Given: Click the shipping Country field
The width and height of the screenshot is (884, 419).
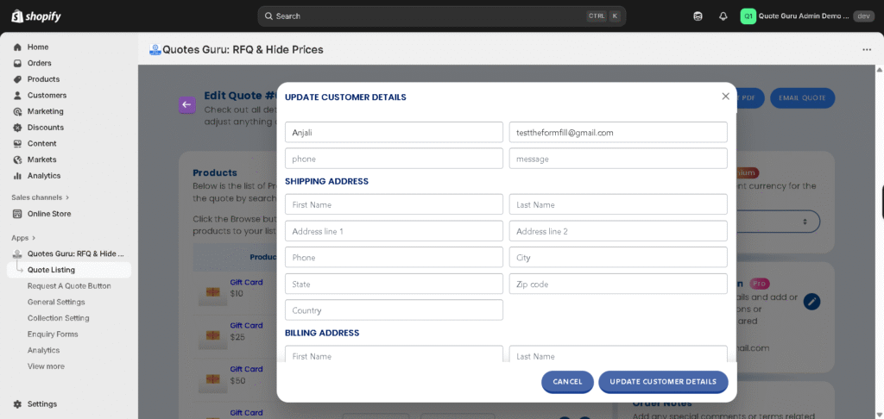Looking at the screenshot, I should pyautogui.click(x=394, y=310).
